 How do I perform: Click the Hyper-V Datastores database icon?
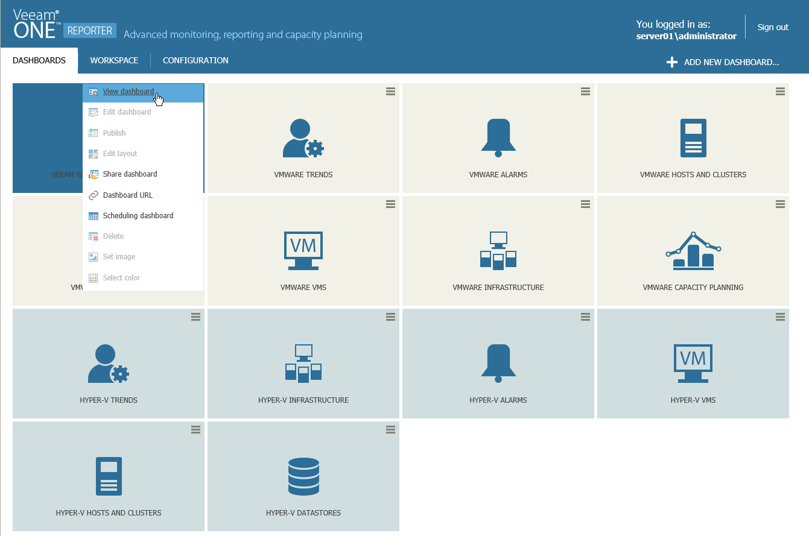pyautogui.click(x=303, y=476)
